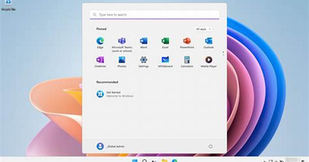The height and width of the screenshot is (162, 309).
Task: Launch Microsoft Teams (work or school)
Action: (x=122, y=45)
